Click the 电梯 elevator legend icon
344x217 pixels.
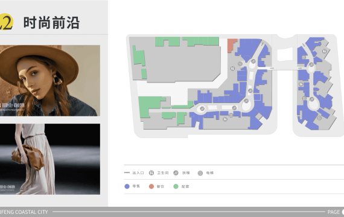(200, 173)
